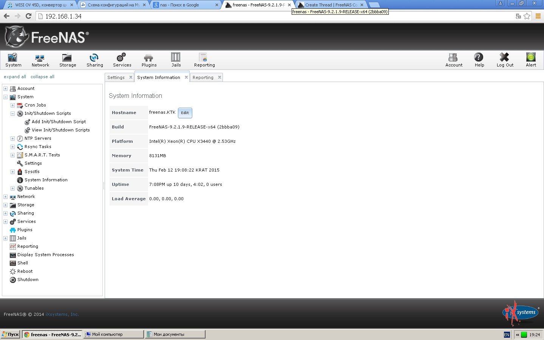Open the Reporting toolbar icon
The image size is (544, 340).
tap(204, 60)
